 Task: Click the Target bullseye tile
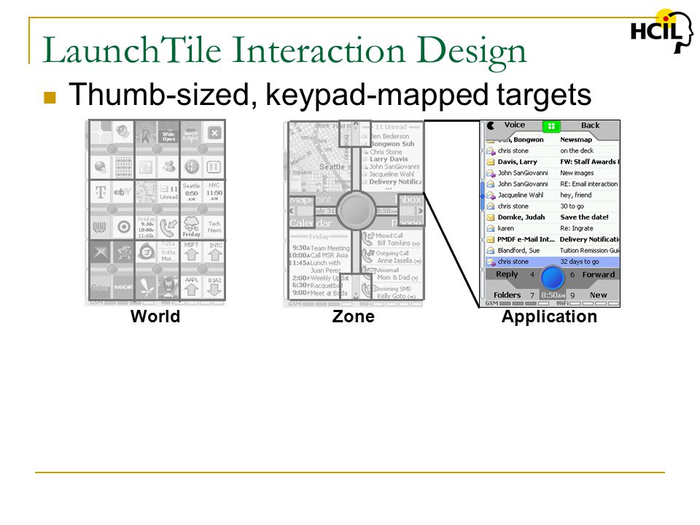124,227
